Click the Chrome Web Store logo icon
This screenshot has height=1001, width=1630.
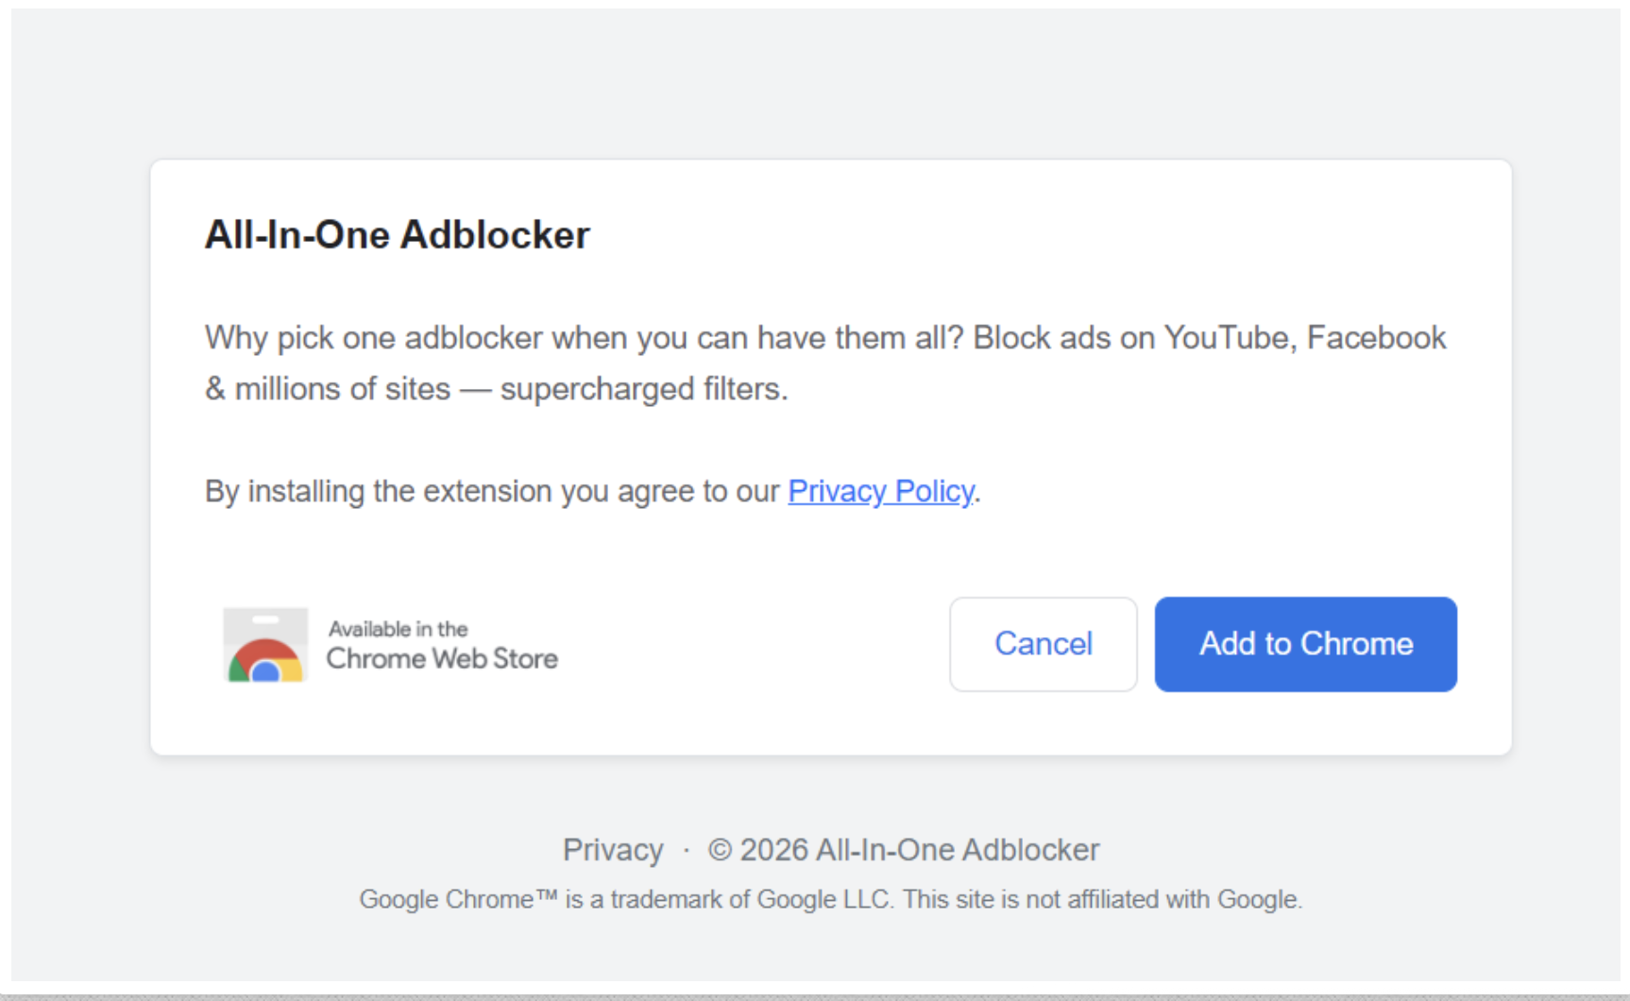265,644
